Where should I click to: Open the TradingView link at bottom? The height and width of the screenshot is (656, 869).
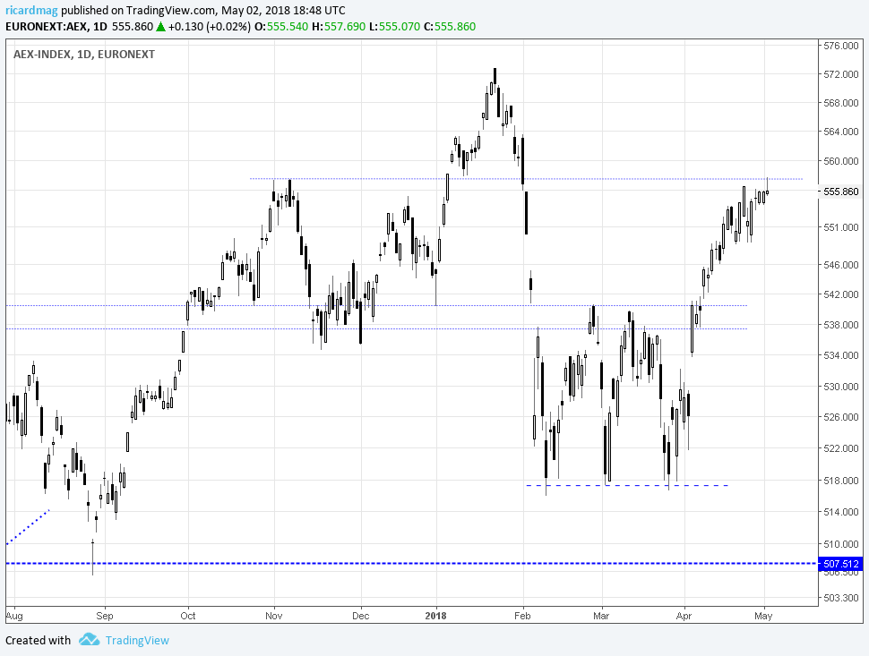(137, 641)
